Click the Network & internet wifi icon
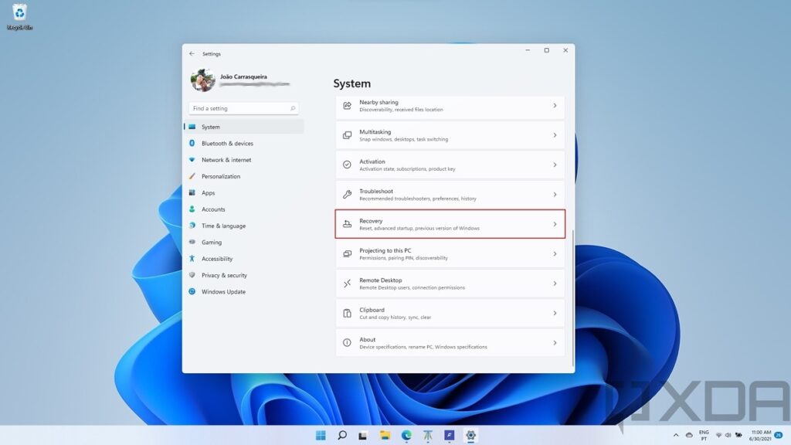The height and width of the screenshot is (445, 791). tap(192, 160)
